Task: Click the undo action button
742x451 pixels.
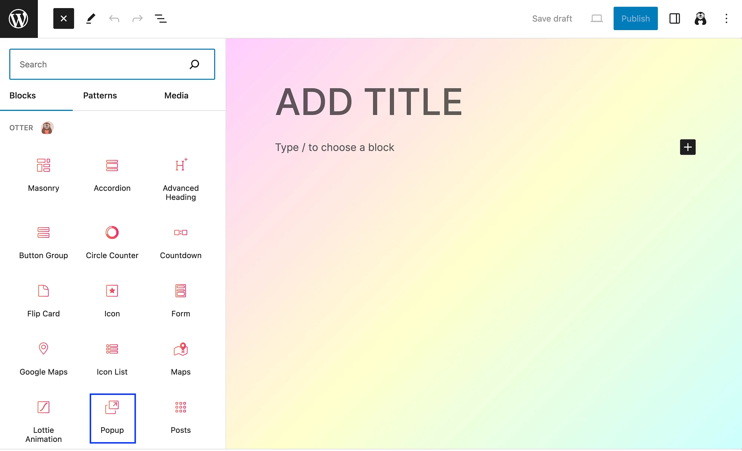Action: click(x=114, y=19)
